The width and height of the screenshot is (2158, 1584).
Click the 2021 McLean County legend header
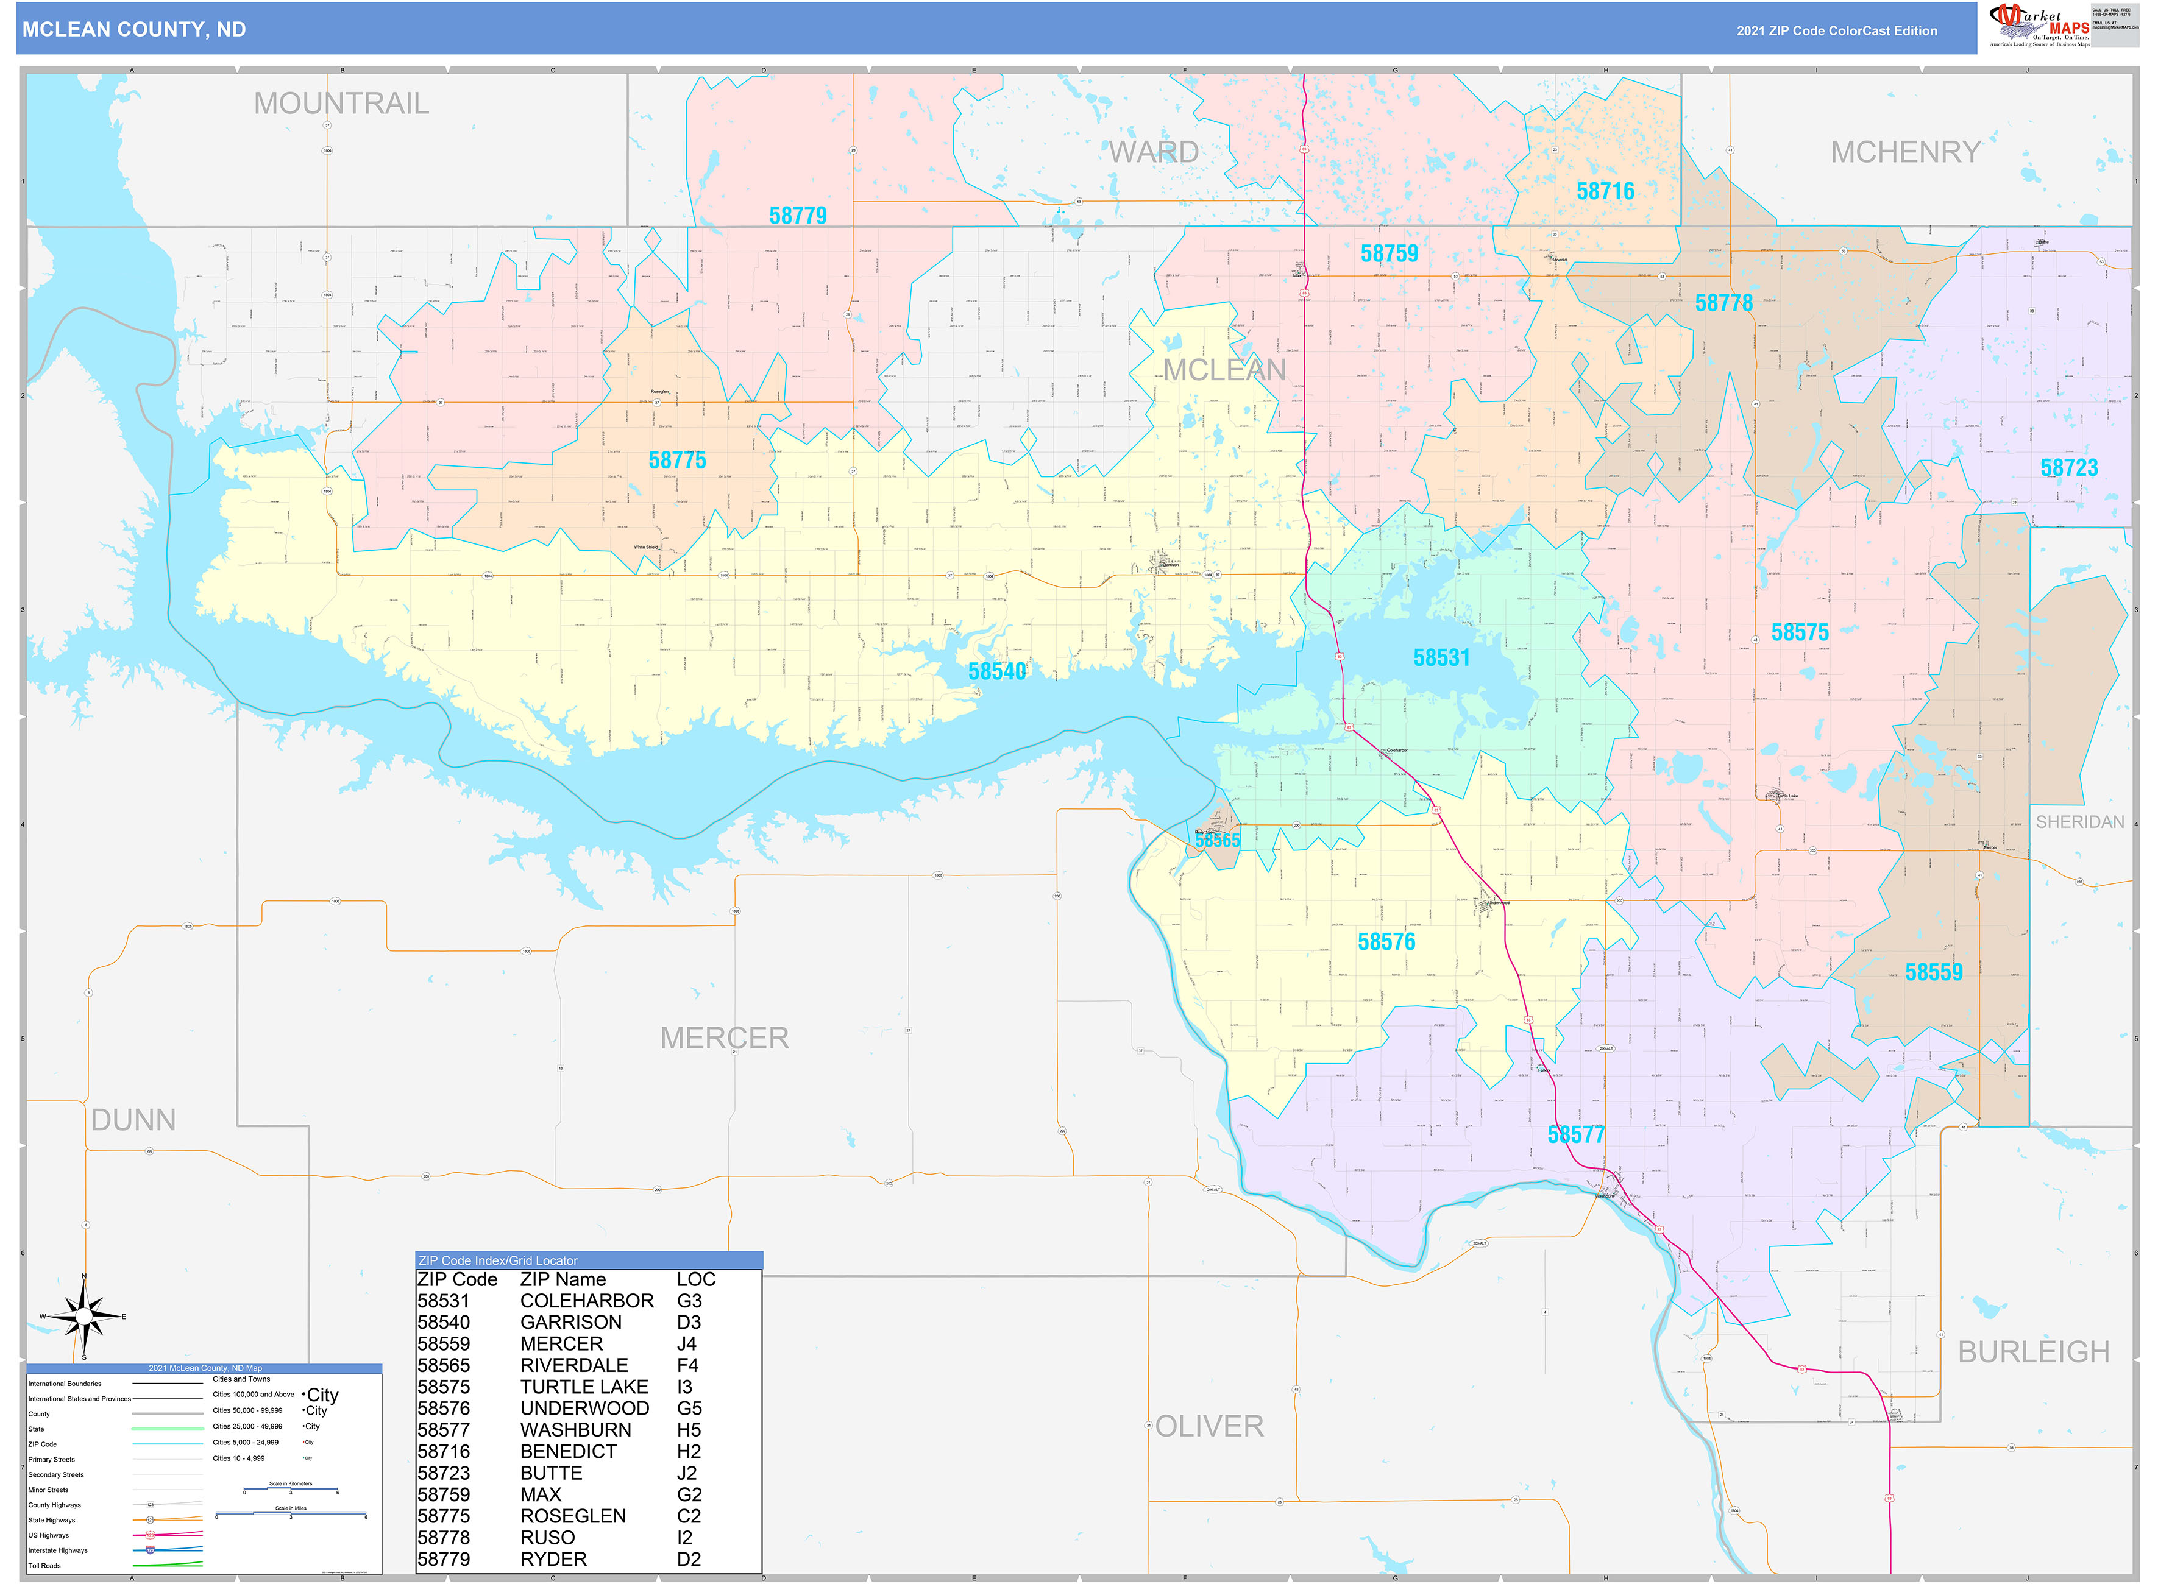[204, 1368]
